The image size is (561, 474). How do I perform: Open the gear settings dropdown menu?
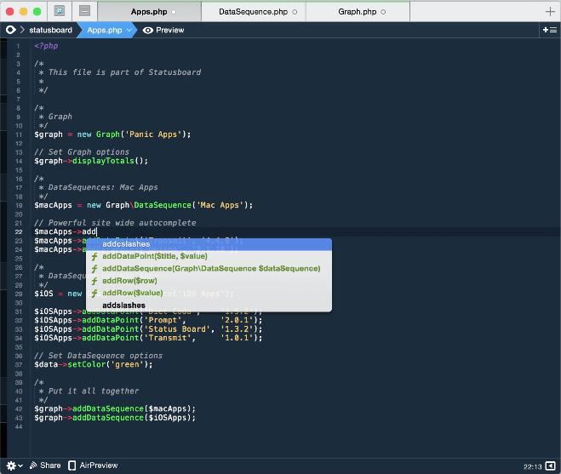[x=13, y=465]
